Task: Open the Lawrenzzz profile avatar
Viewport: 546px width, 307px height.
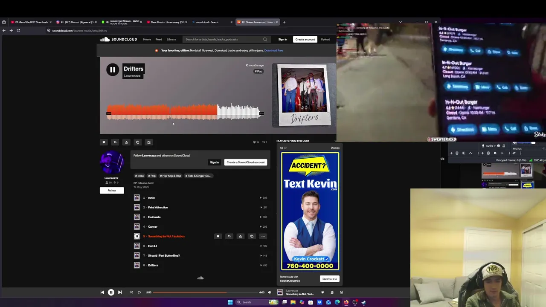Action: (112, 162)
